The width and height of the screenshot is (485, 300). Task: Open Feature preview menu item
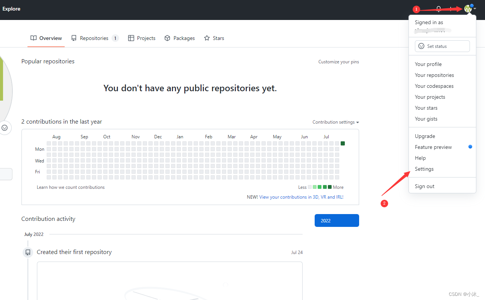point(442,147)
